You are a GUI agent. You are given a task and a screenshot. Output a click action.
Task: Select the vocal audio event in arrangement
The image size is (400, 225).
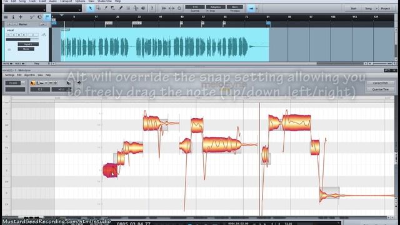(x=165, y=45)
